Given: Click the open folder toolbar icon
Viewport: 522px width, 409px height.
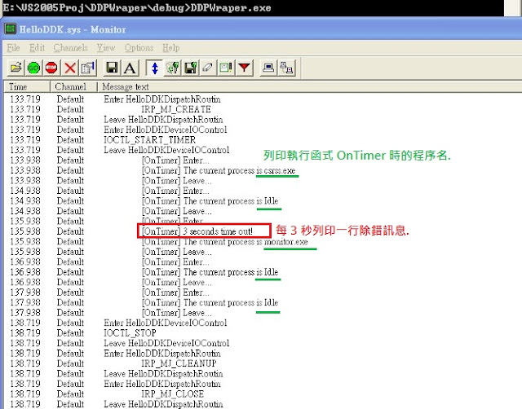Looking at the screenshot, I should coord(15,68).
